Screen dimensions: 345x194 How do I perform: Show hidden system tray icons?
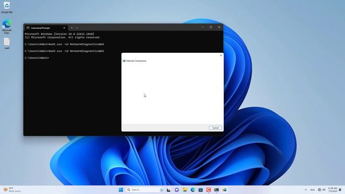coord(306,190)
